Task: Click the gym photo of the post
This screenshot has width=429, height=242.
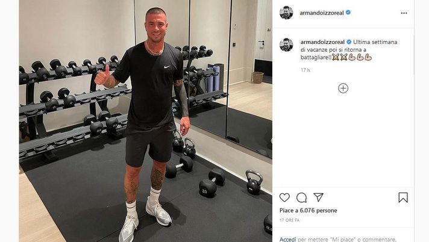Action: click(x=146, y=121)
